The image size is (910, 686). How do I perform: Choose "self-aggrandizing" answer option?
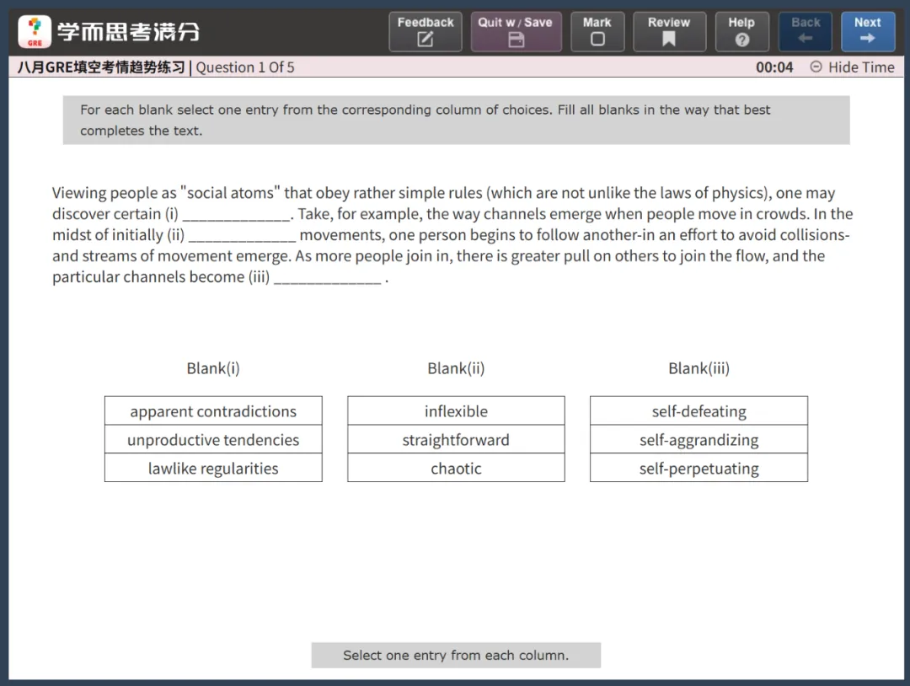tap(699, 440)
